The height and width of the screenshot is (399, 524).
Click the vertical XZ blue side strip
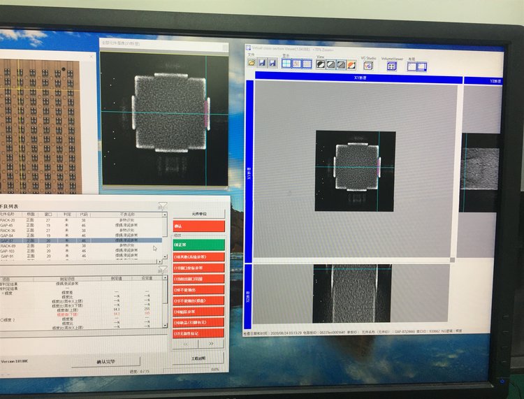pyautogui.click(x=248, y=296)
